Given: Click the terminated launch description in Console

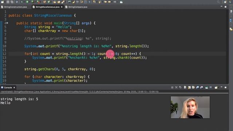Looking at the screenshot, I should pos(79,92).
